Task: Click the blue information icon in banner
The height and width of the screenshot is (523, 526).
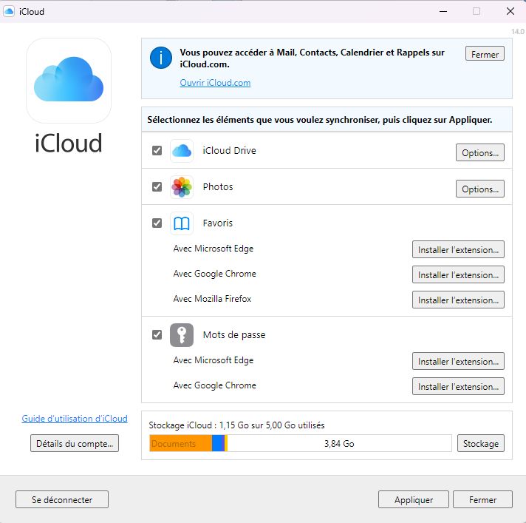Action: click(161, 58)
